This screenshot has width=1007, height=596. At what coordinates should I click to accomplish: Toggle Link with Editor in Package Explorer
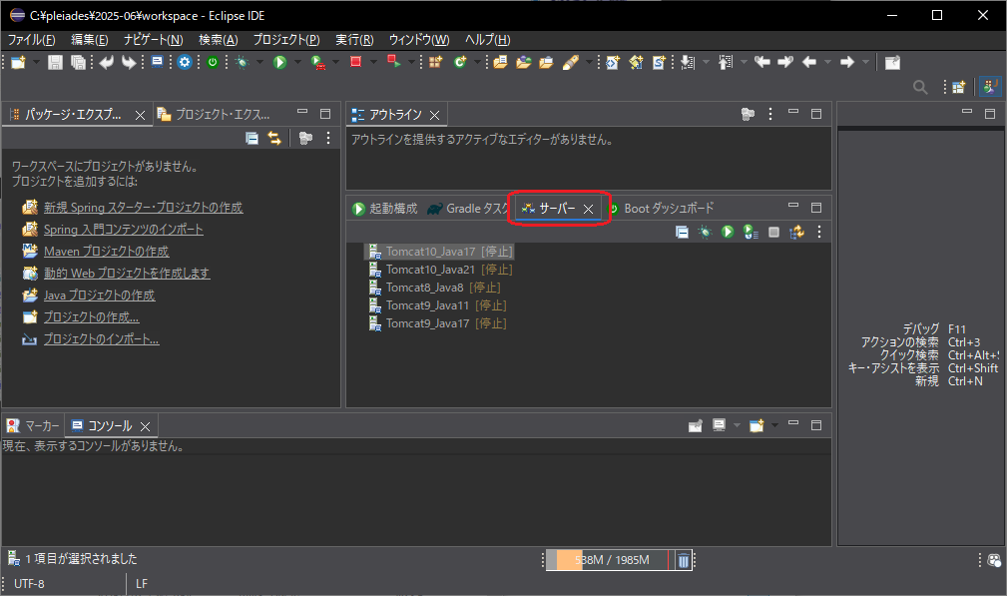point(273,139)
